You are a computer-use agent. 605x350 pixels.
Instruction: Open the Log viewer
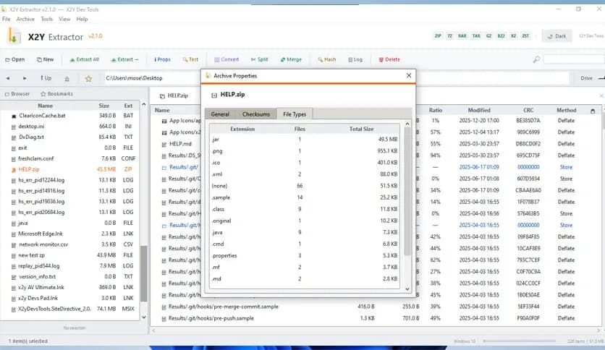355,59
